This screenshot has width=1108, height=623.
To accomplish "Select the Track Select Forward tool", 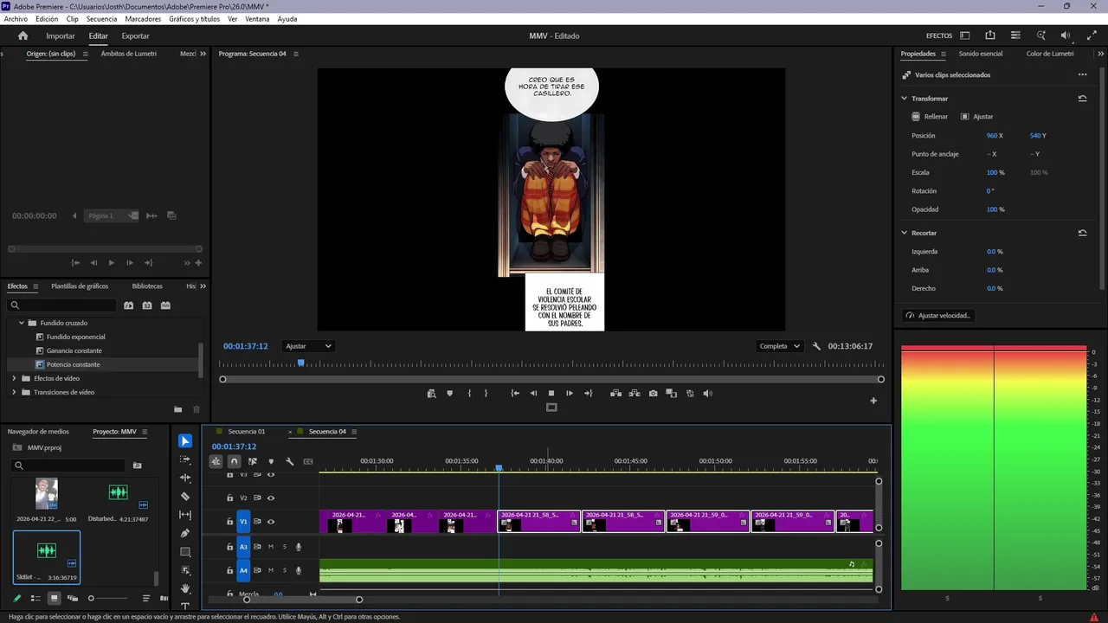I will pos(185,459).
